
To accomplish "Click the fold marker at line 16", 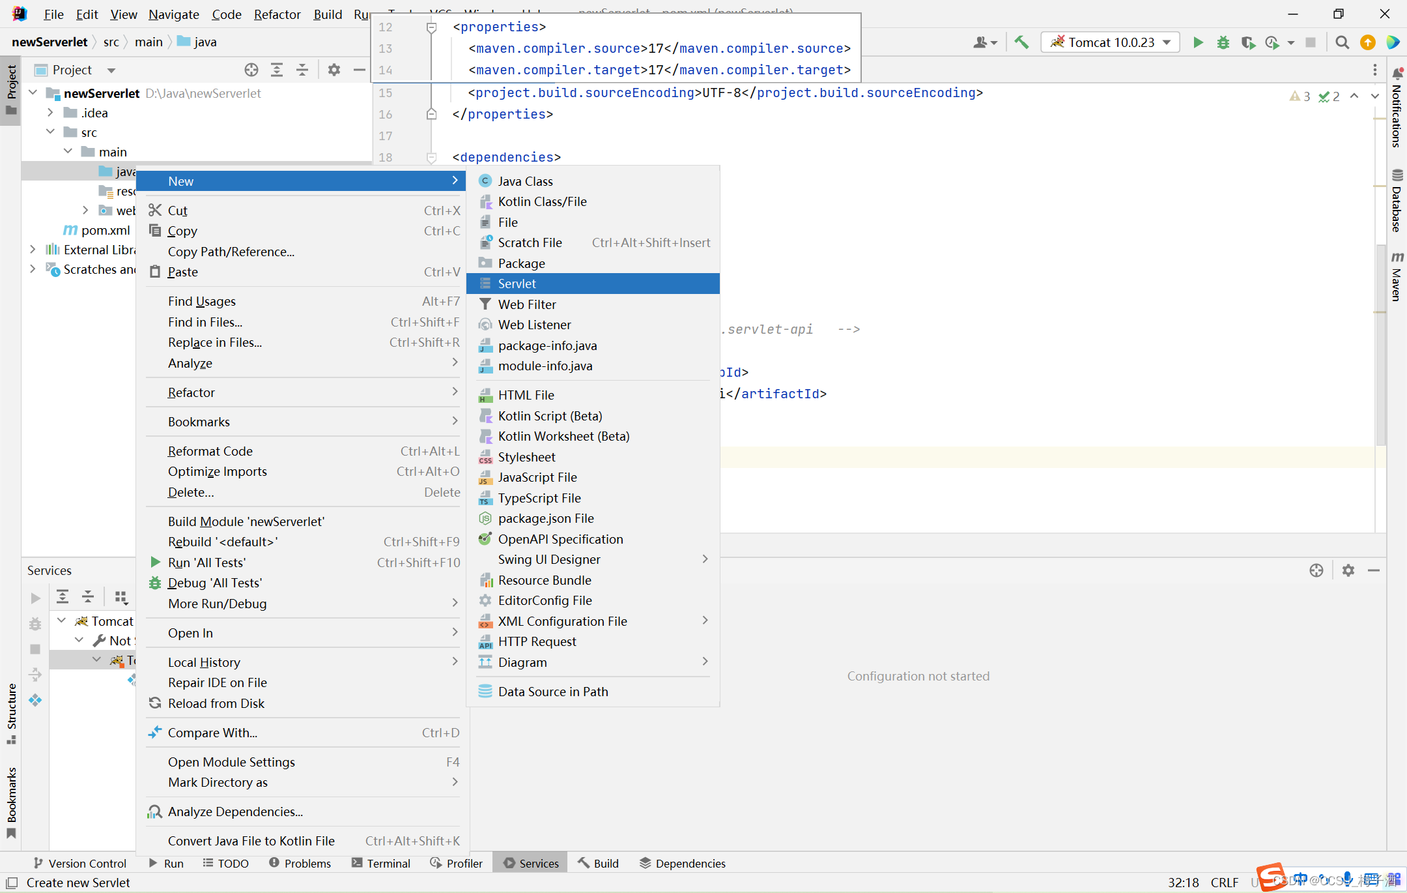I will [x=431, y=114].
